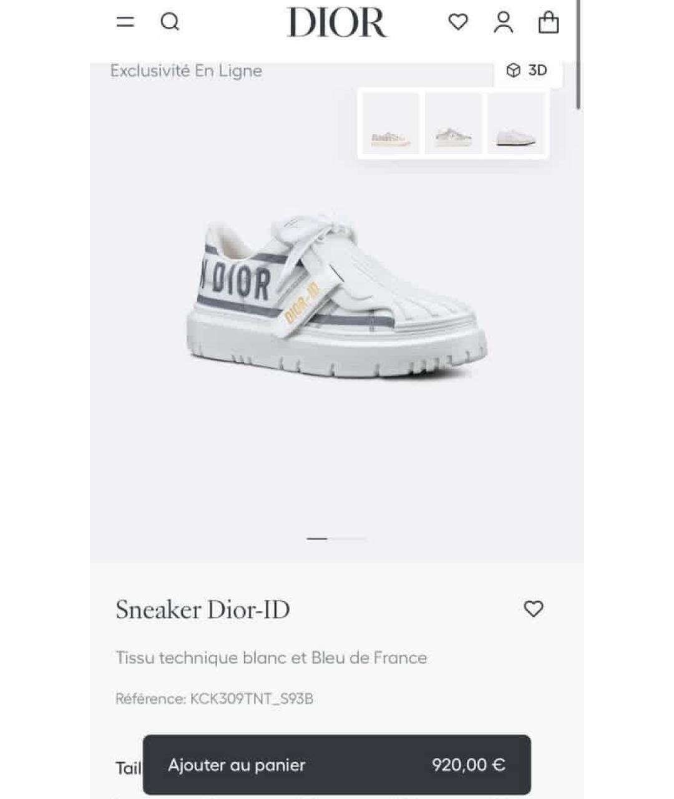Click the Sneaker Dior-ID title
The width and height of the screenshot is (674, 799).
pyautogui.click(x=203, y=609)
